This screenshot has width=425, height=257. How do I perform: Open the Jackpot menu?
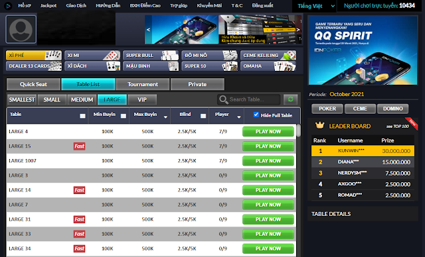48,5
